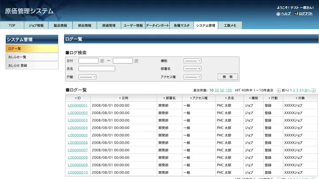The height and width of the screenshot is (179, 319).
Task: Go to next page arrow icon
Action: (314, 91)
